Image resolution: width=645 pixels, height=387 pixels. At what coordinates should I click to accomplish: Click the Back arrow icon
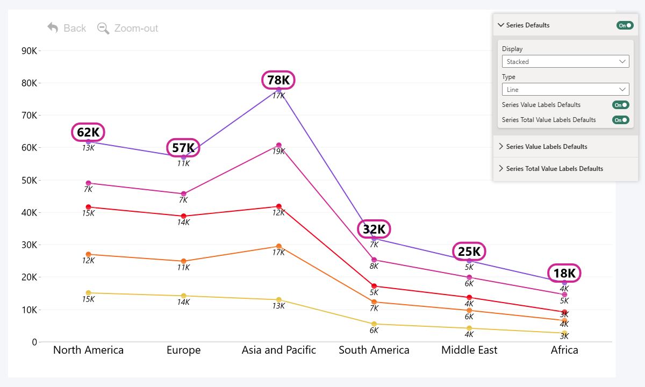tap(52, 28)
